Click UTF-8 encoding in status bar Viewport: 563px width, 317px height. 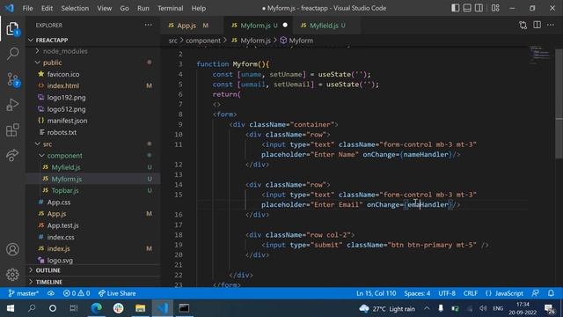click(447, 293)
